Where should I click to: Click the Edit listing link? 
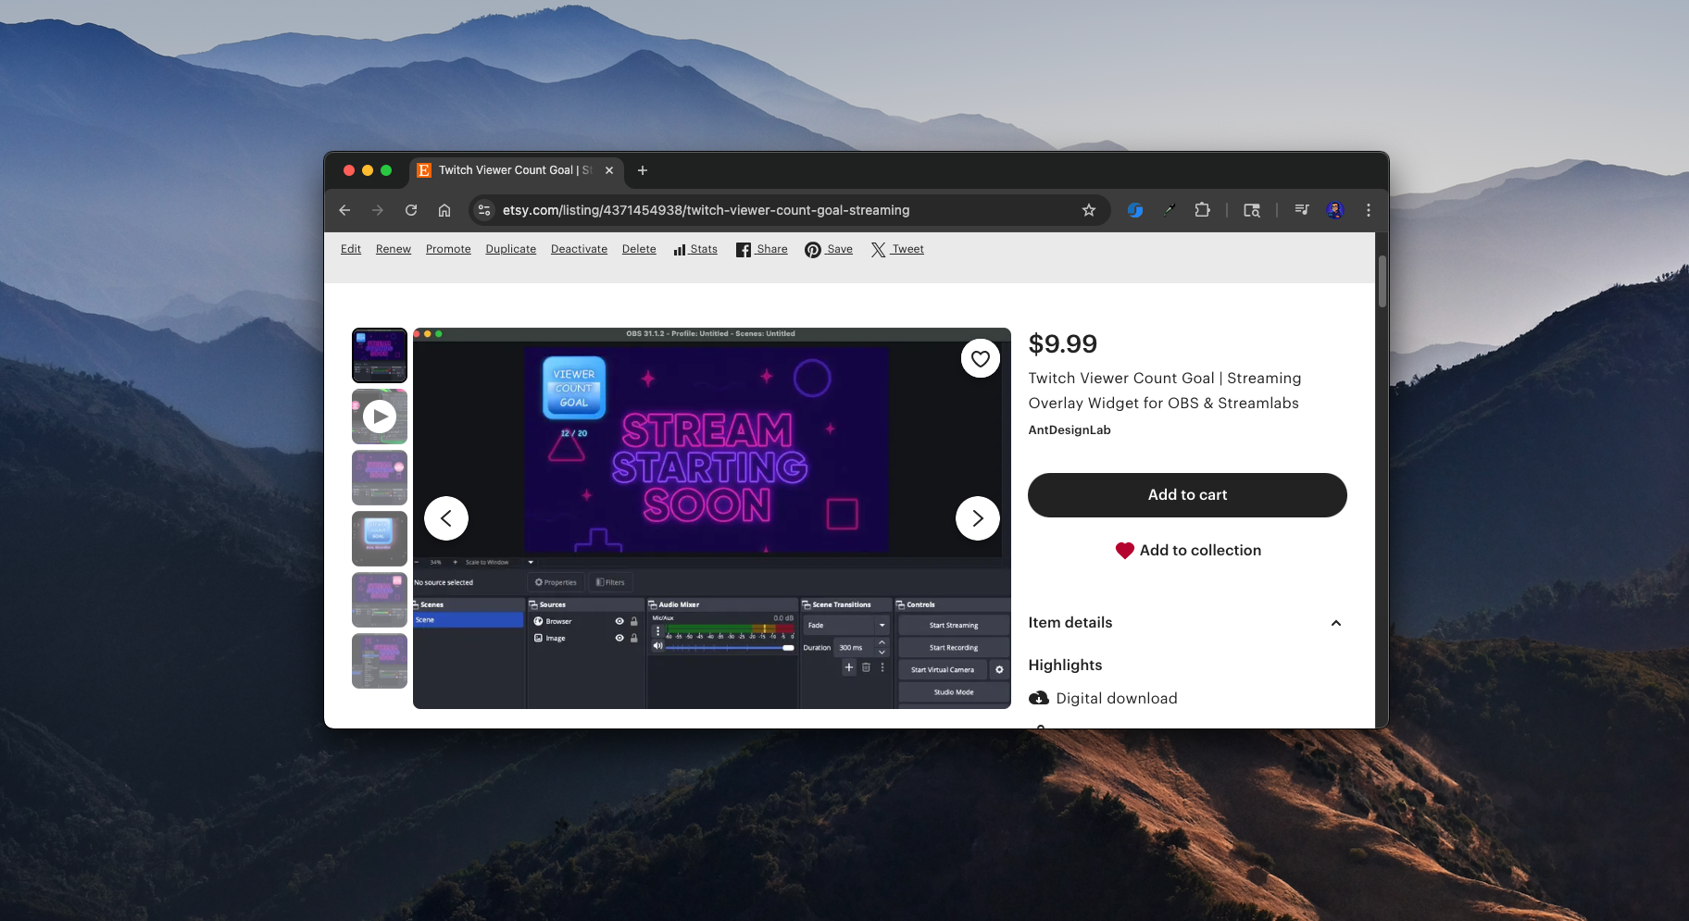point(351,249)
